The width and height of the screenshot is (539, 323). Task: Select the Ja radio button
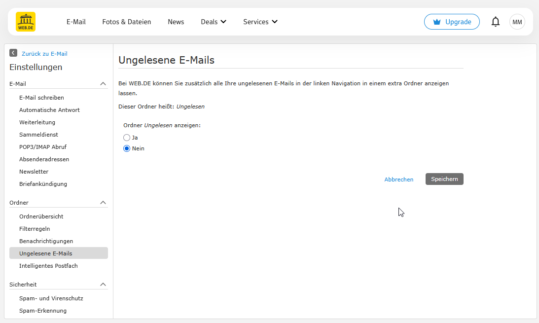click(x=127, y=138)
